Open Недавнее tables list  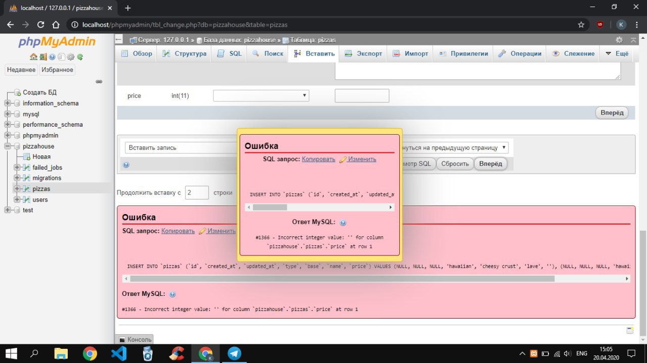click(21, 70)
